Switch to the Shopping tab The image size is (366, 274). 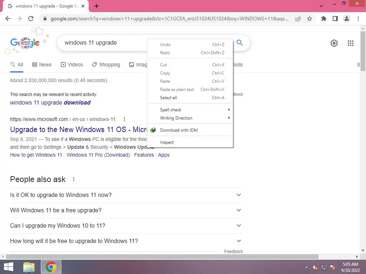coord(106,65)
